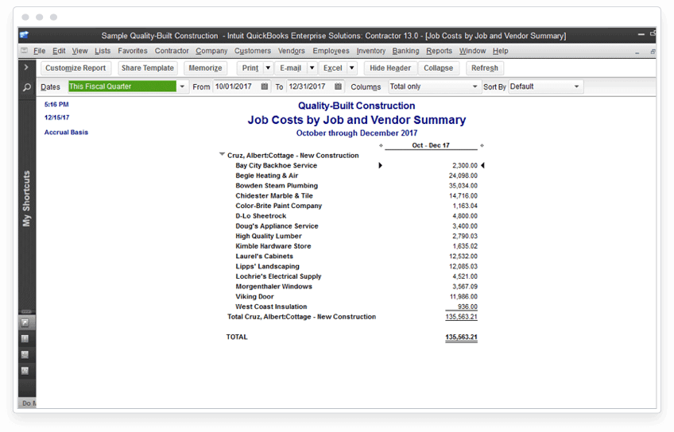The height and width of the screenshot is (432, 674).
Task: Open the Banking menu
Action: click(x=405, y=51)
